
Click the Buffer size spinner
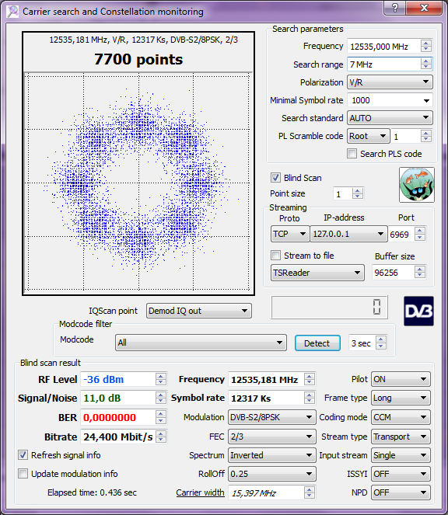(420, 273)
